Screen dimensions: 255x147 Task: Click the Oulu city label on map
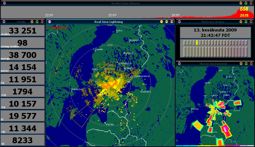pos(119,30)
